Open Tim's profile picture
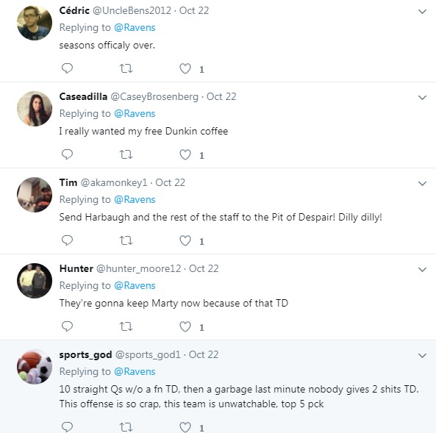The height and width of the screenshot is (433, 436). 35,195
